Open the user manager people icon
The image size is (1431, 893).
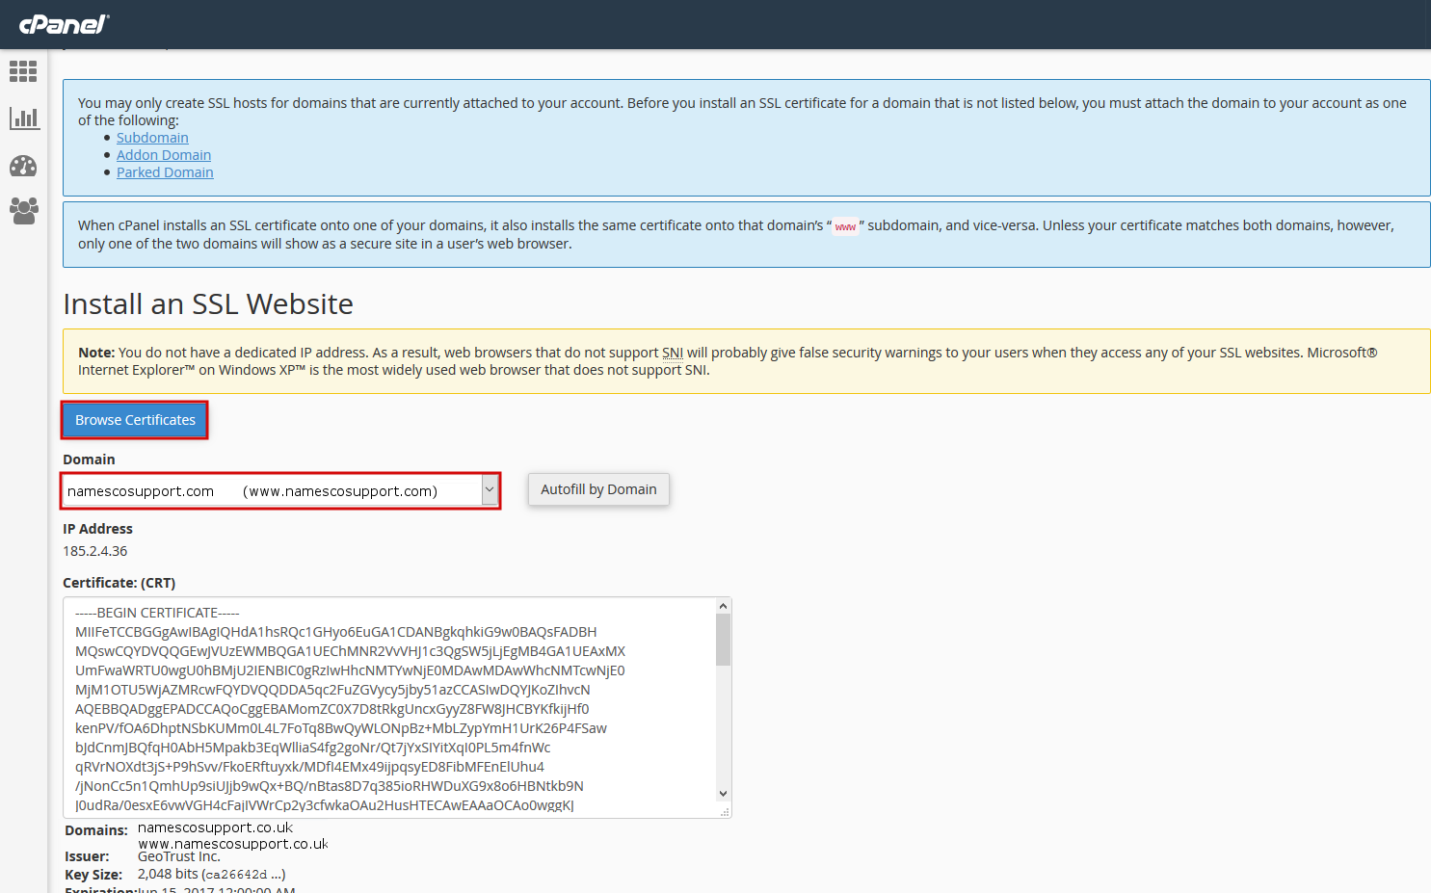pyautogui.click(x=23, y=211)
